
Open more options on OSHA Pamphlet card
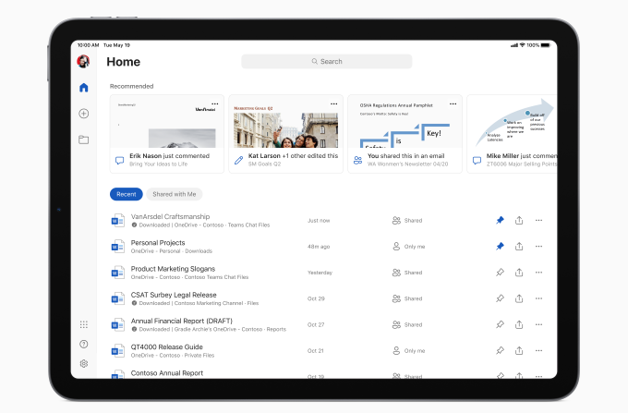(453, 103)
